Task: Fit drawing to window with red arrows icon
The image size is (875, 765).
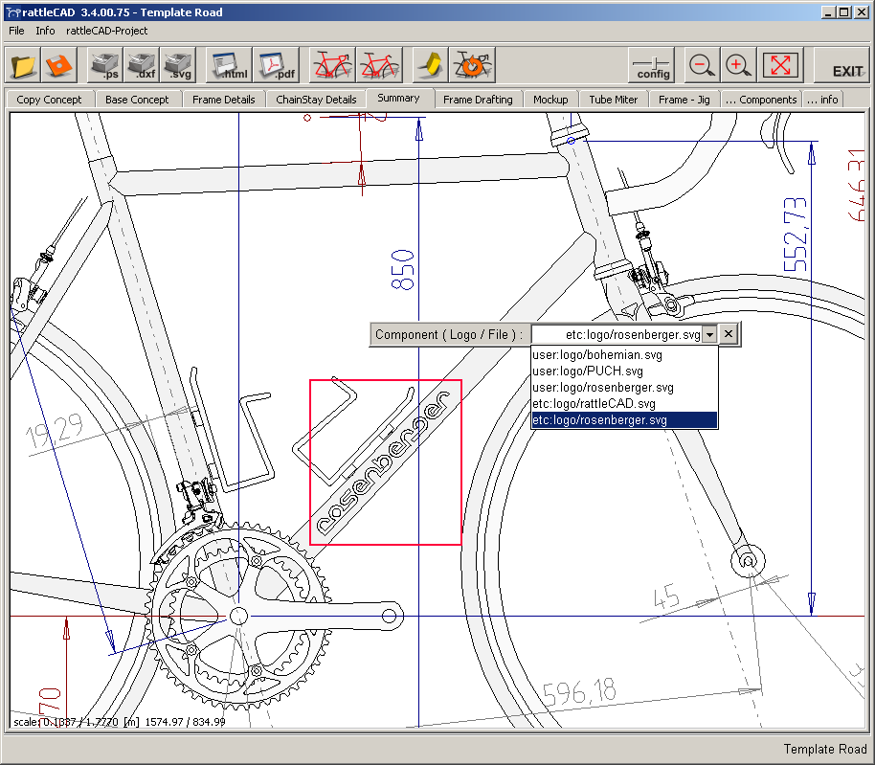Action: pyautogui.click(x=780, y=66)
